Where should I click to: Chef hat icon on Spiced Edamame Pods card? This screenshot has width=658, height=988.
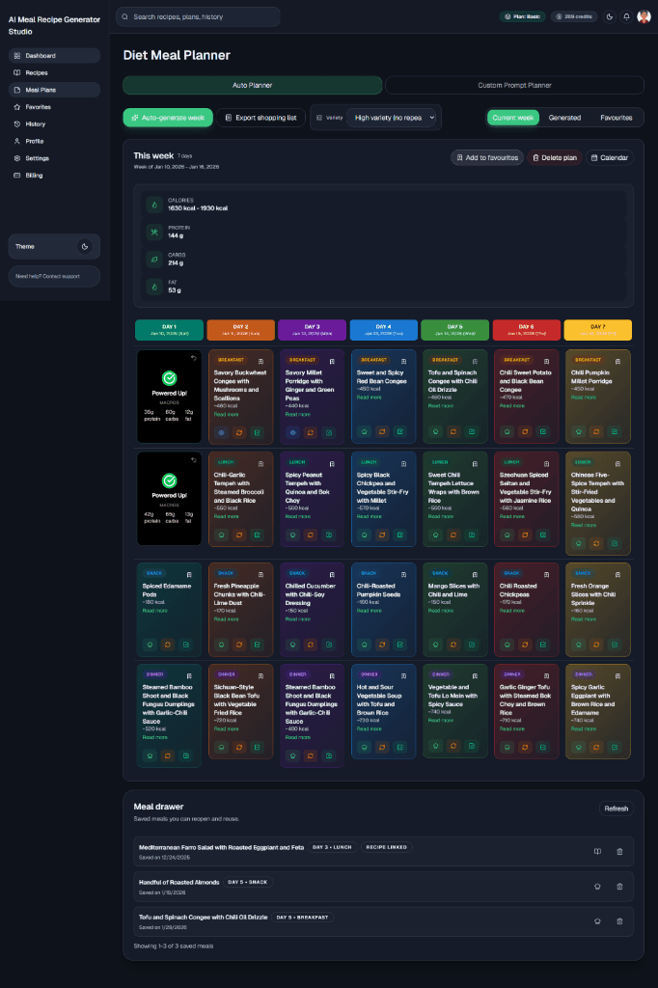click(150, 645)
